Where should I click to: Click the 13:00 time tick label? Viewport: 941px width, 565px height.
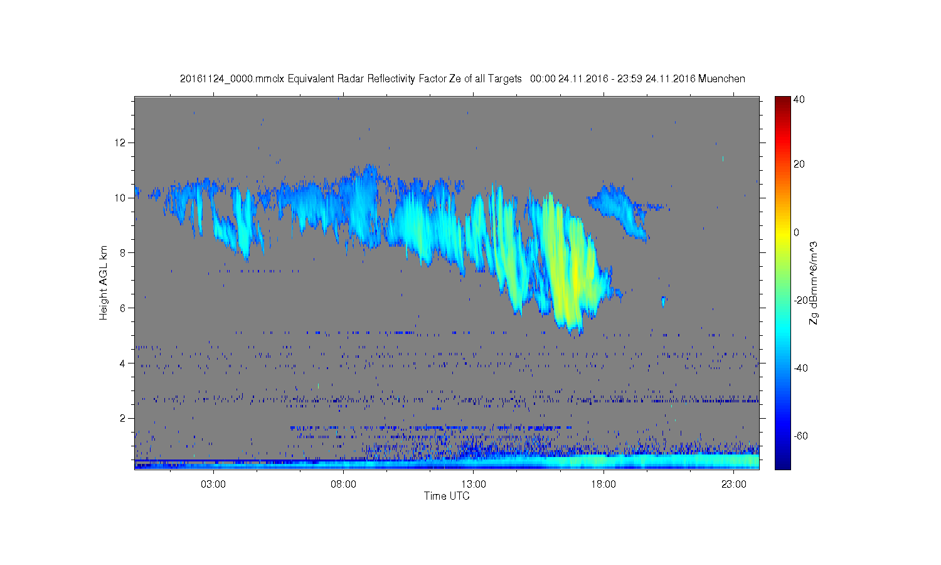[474, 485]
